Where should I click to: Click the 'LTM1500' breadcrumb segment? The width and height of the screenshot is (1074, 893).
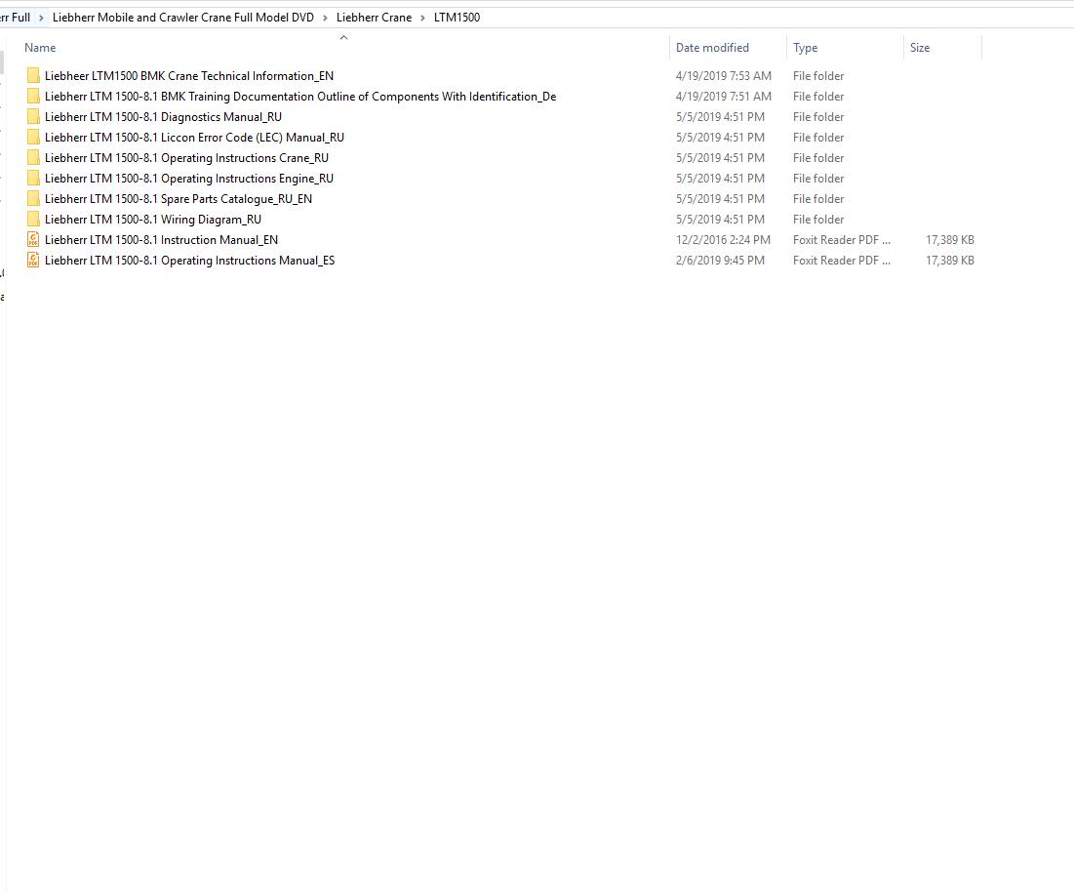coord(457,18)
